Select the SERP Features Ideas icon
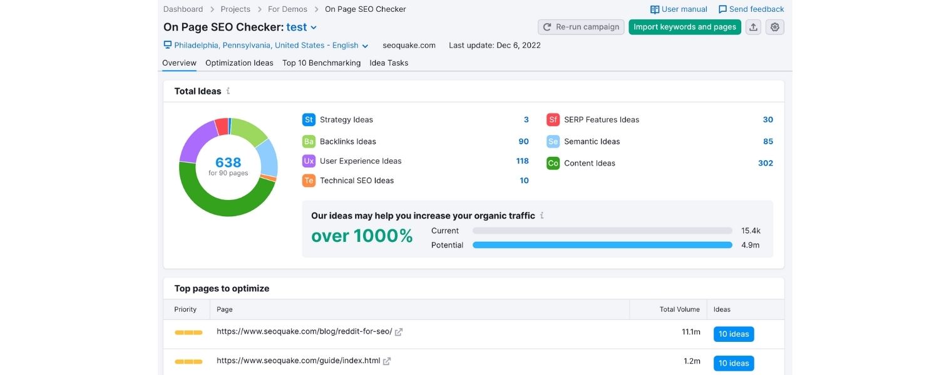The width and height of the screenshot is (939, 375). click(553, 119)
